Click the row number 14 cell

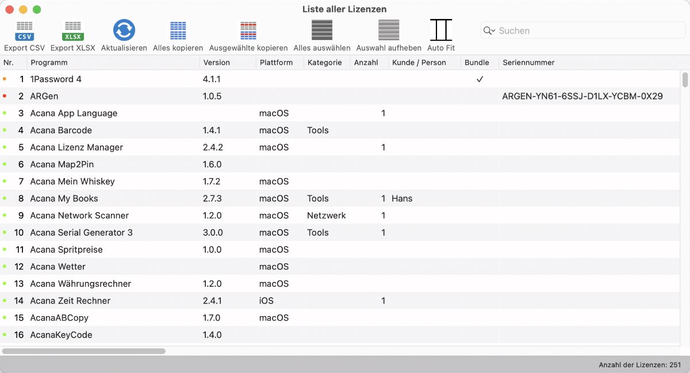(x=19, y=301)
